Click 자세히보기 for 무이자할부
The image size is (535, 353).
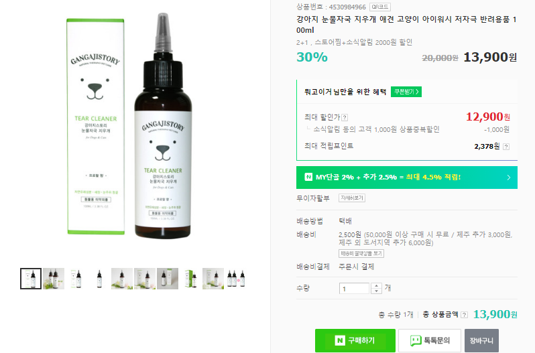(352, 198)
